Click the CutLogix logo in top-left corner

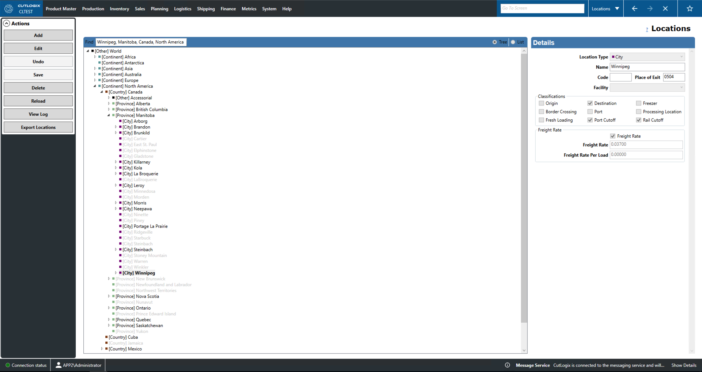click(8, 8)
